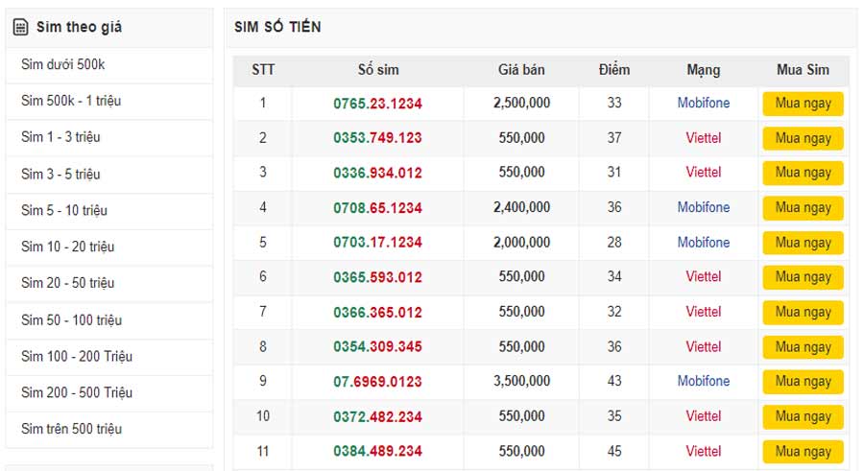Select sim number 0354.309.345
Viewport: 864px width, 471px height.
377,346
